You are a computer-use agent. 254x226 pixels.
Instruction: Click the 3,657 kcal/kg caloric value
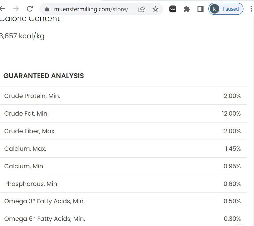[x=22, y=36]
